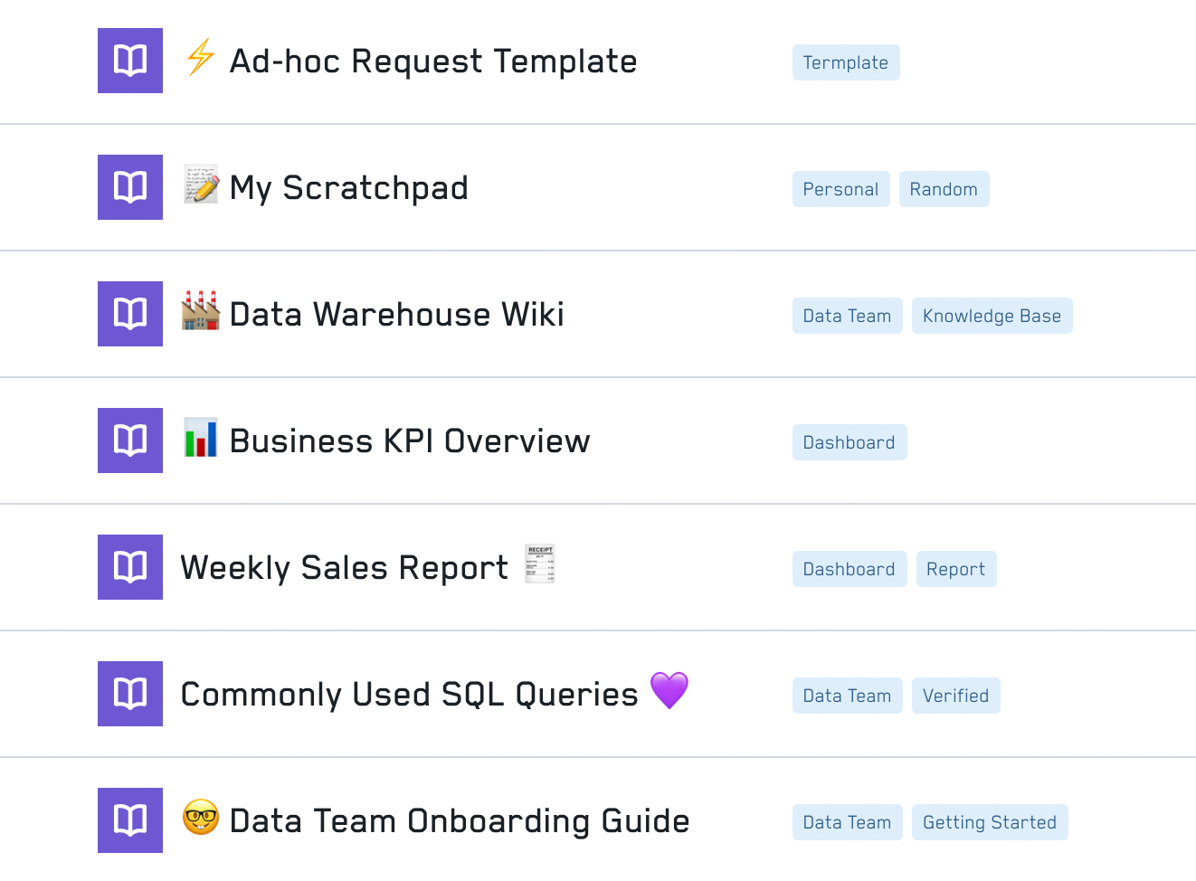The image size is (1196, 881).
Task: Click the Knowledge Base tag
Action: pos(992,316)
